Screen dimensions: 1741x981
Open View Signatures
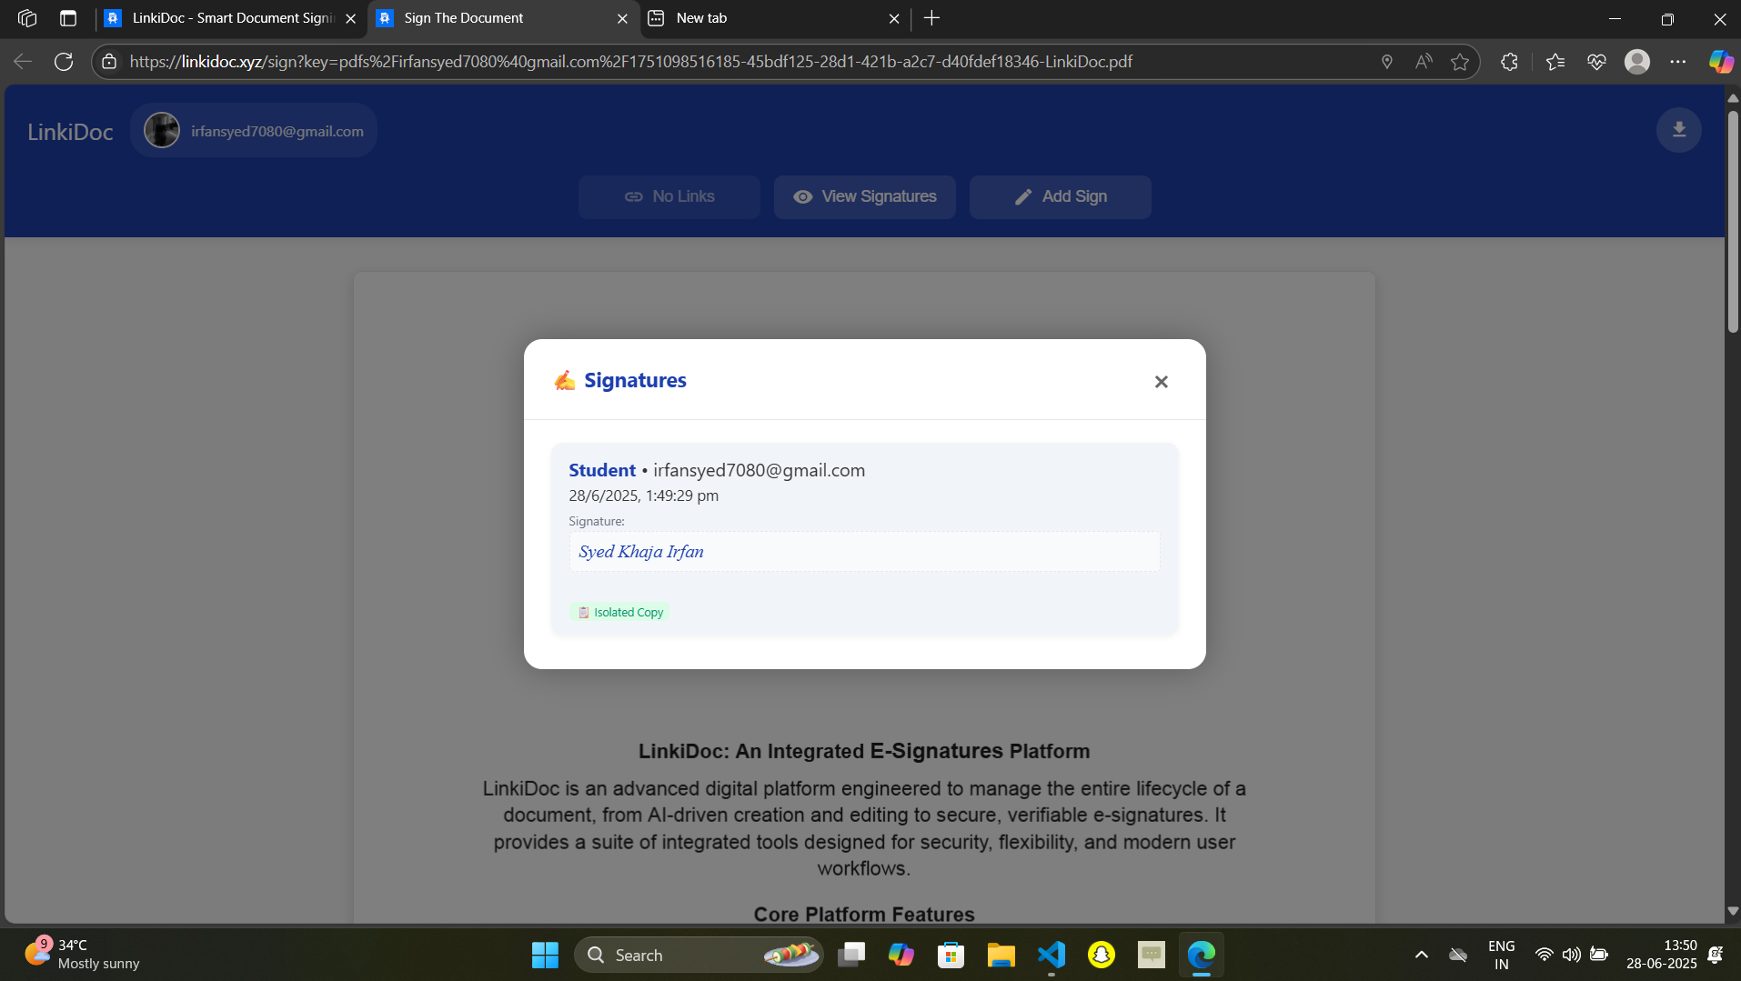pos(864,196)
